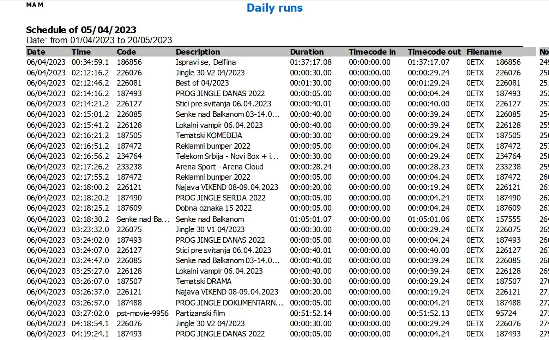Select the Timecode out column header
The image size is (549, 340).
(434, 52)
